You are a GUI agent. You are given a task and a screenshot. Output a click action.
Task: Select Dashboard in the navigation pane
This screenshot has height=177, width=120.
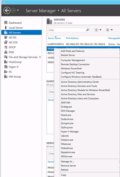point(15,23)
